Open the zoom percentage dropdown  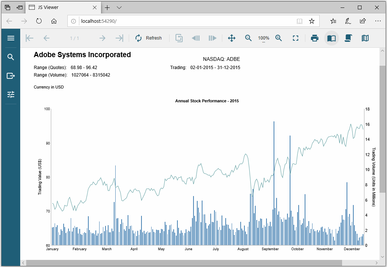coord(263,38)
